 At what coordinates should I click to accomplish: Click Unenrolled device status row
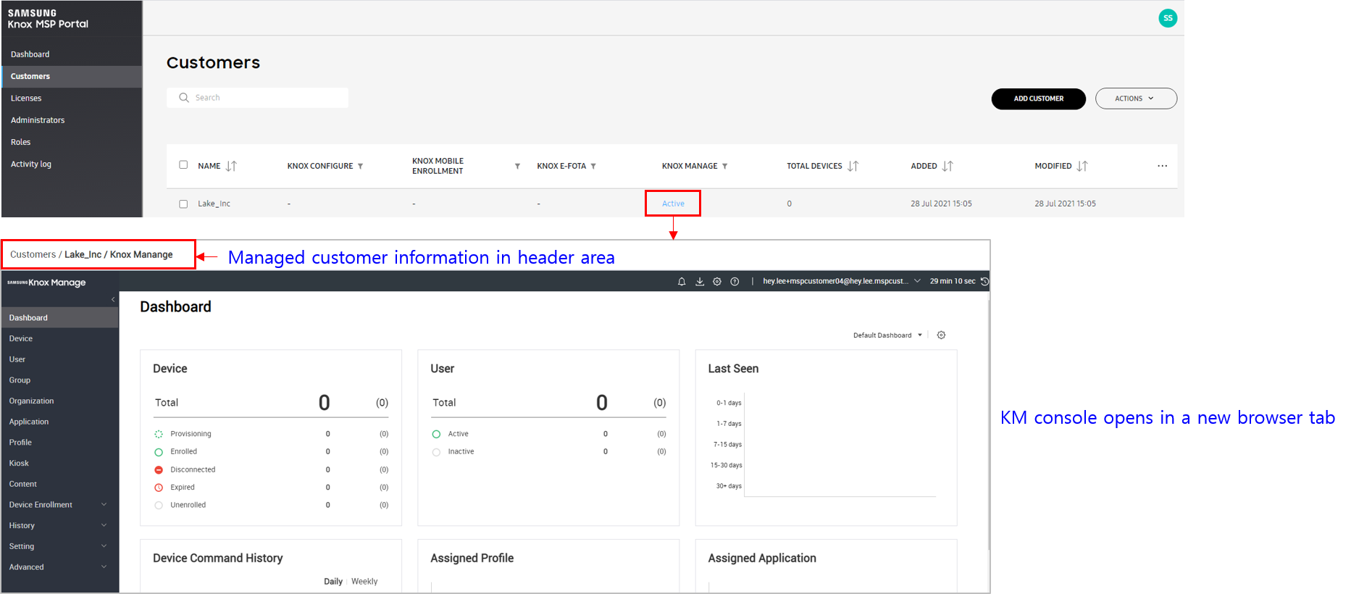pyautogui.click(x=272, y=506)
